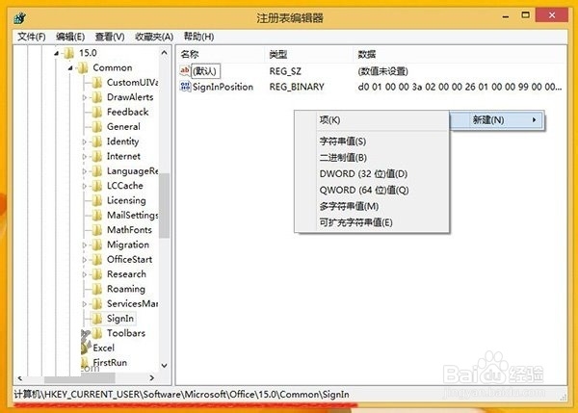Choose 多字符串值(M) in the submenu
The width and height of the screenshot is (578, 413).
(x=372, y=206)
